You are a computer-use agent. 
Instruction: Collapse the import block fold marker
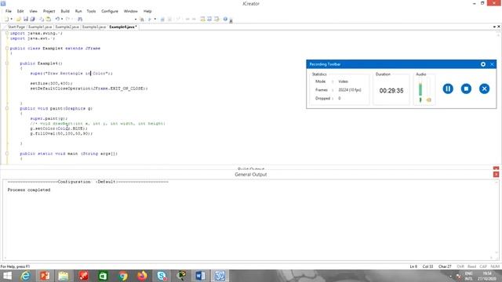(x=7, y=33)
